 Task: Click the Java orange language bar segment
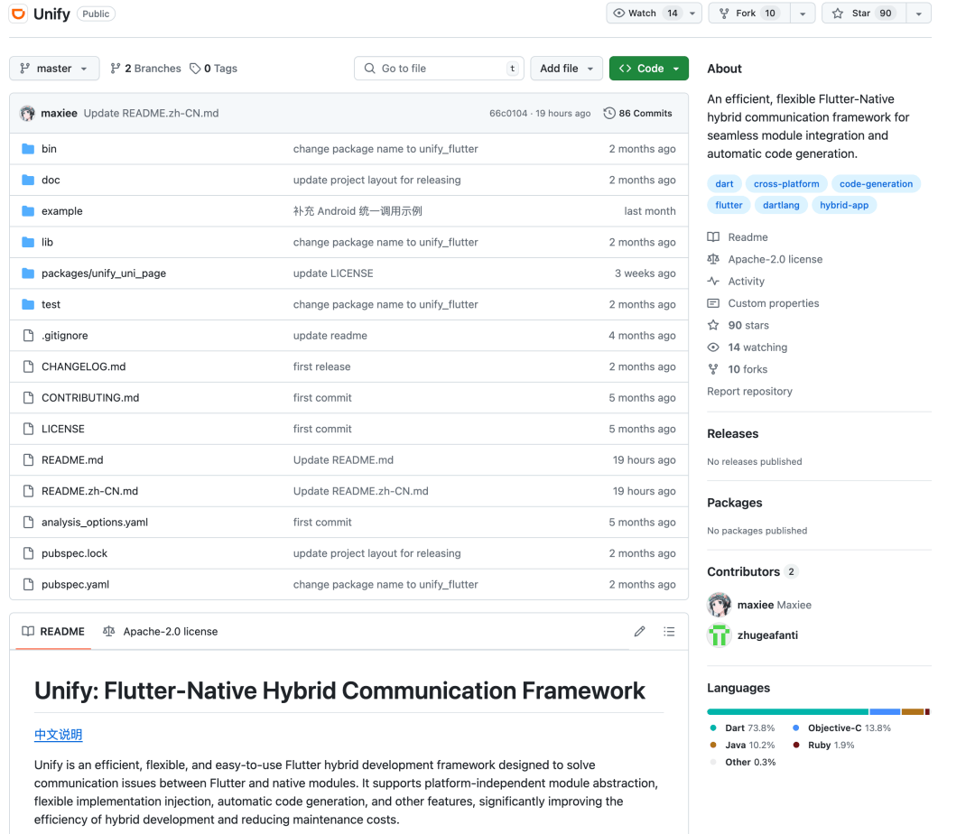click(913, 711)
